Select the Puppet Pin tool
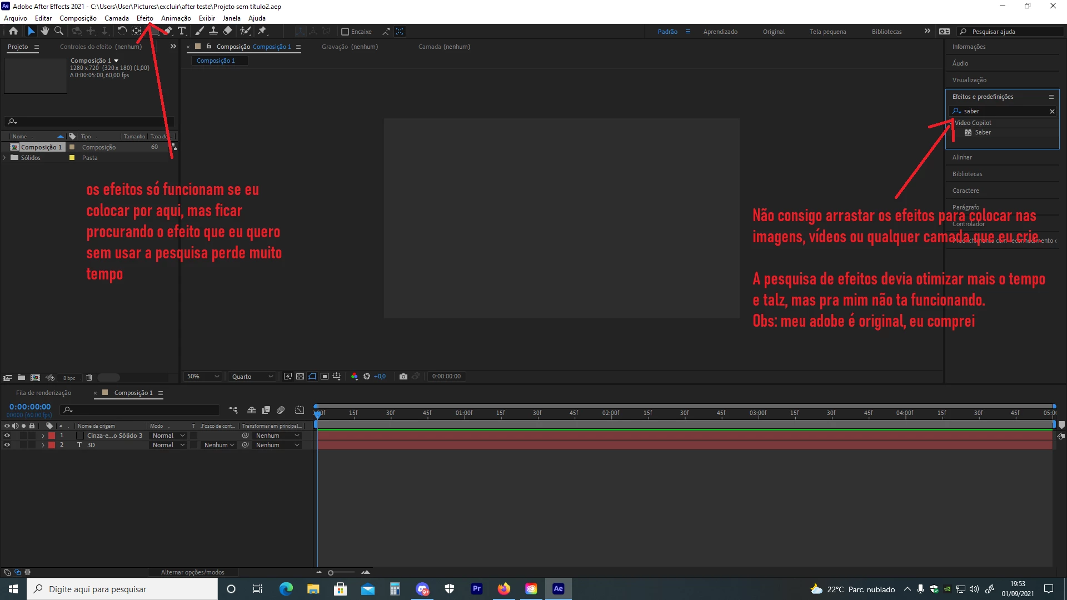The height and width of the screenshot is (600, 1067). [x=263, y=31]
